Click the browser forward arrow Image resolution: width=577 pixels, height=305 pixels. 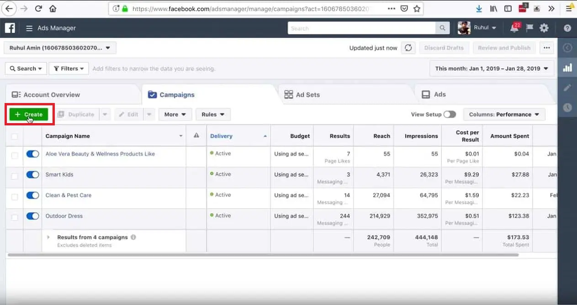(24, 8)
